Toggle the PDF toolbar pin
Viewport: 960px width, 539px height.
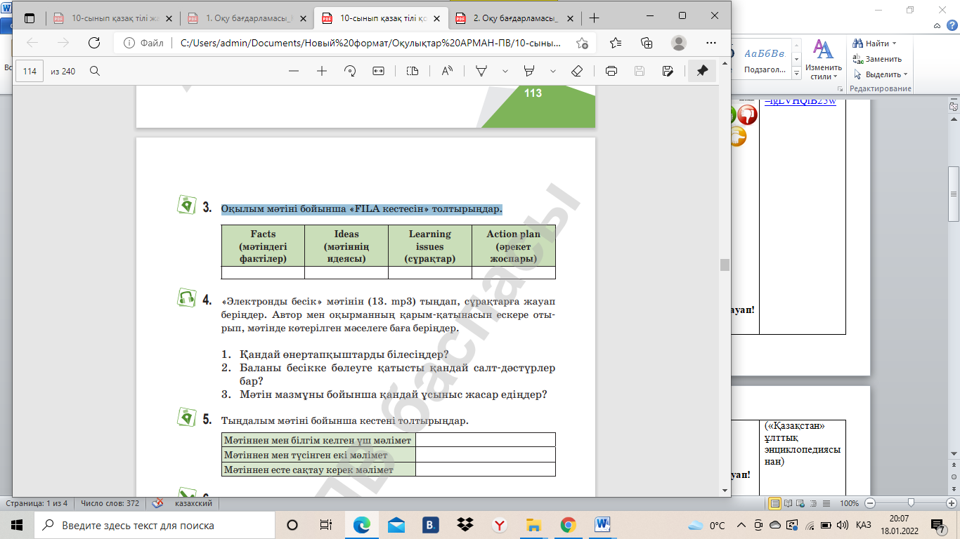pos(702,71)
